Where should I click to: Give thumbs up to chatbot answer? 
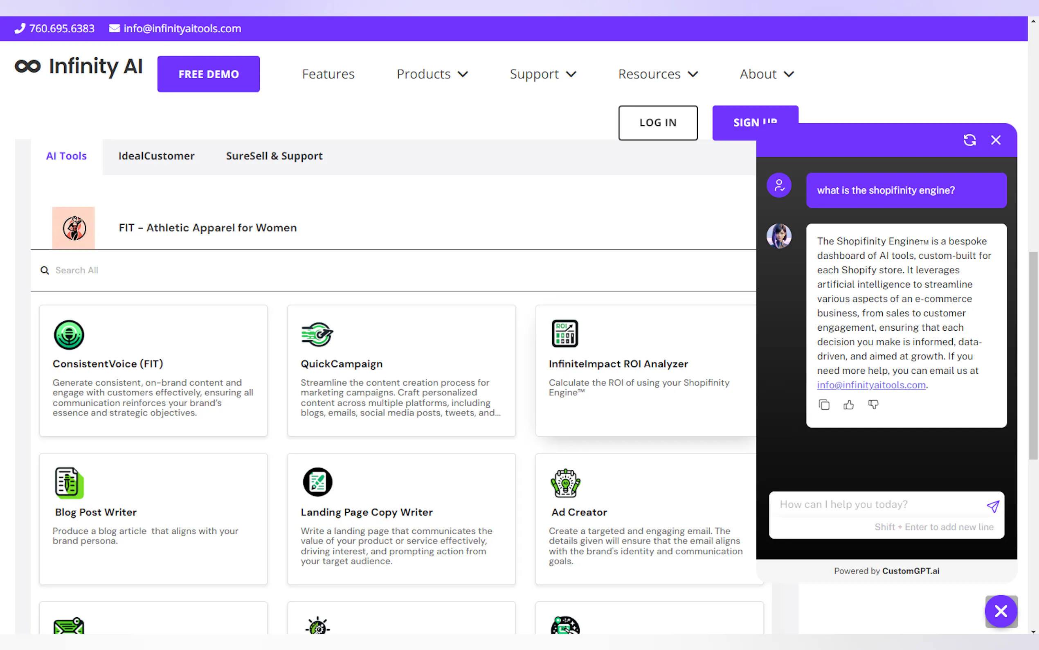point(848,405)
